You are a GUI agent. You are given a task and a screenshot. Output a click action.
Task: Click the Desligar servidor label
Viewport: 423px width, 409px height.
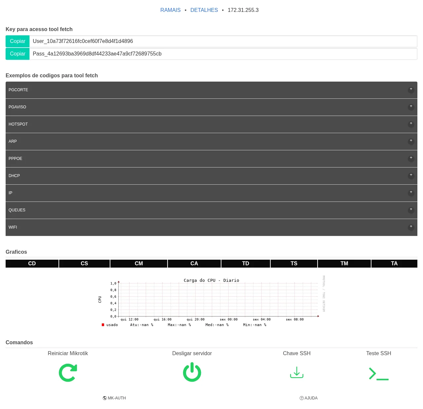(x=192, y=353)
